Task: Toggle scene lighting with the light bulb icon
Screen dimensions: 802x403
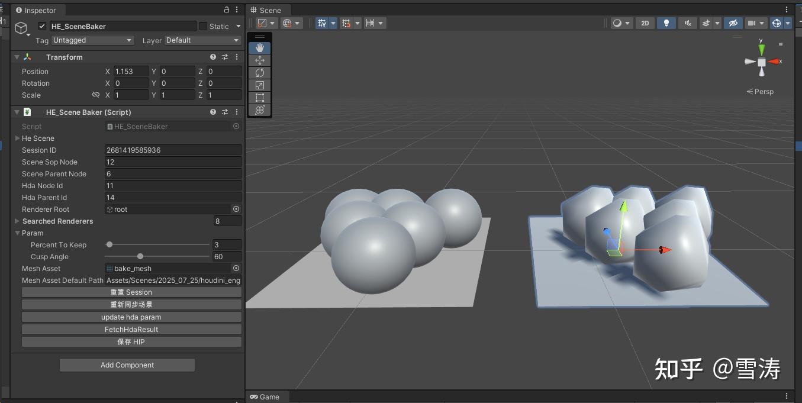Action: [x=666, y=22]
